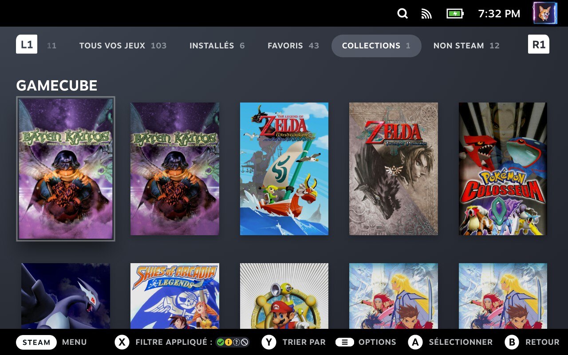Viewport: 568px width, 355px height.
Task: Click the X filter button icon
Action: coord(122,342)
